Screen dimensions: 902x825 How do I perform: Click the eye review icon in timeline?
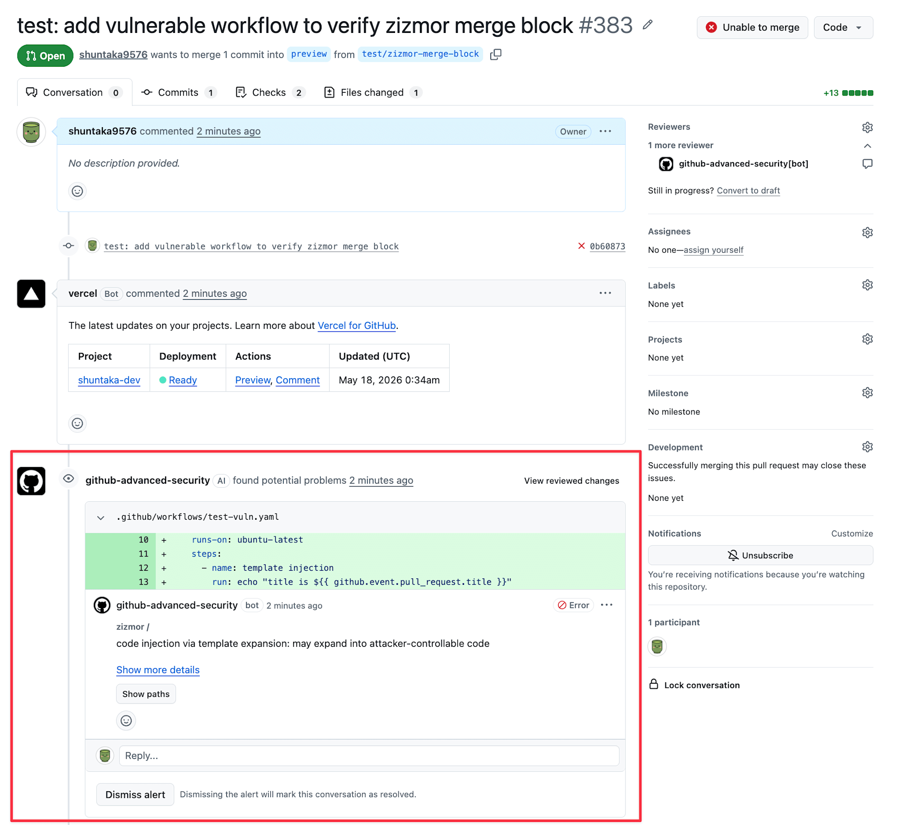click(x=69, y=479)
